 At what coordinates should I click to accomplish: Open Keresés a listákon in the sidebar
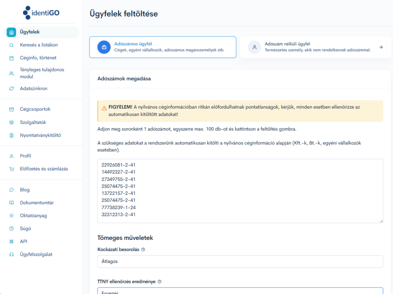(x=39, y=45)
